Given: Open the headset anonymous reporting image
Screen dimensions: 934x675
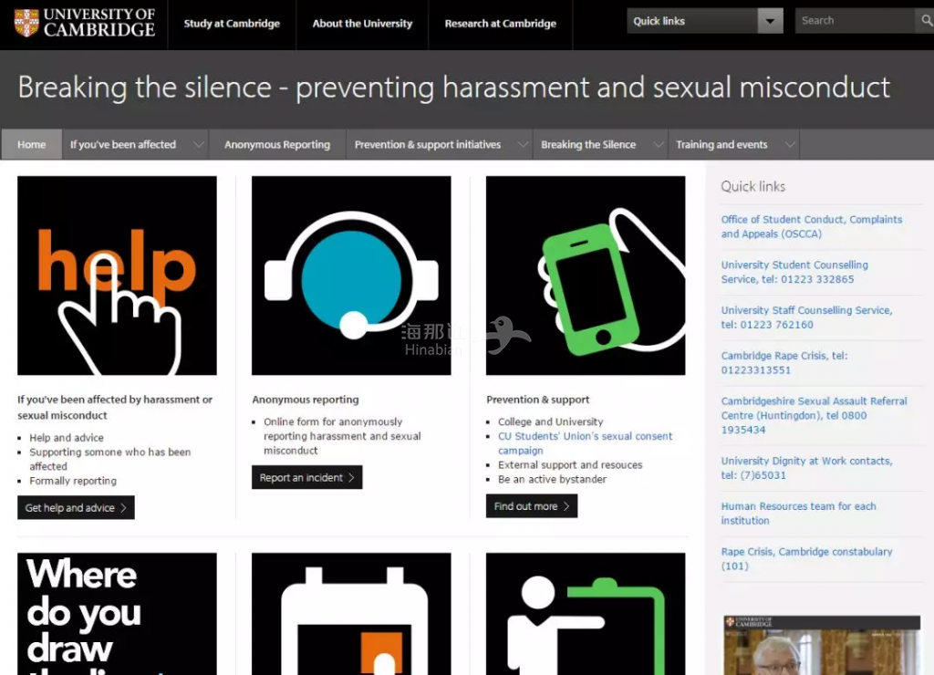Looking at the screenshot, I should [351, 275].
